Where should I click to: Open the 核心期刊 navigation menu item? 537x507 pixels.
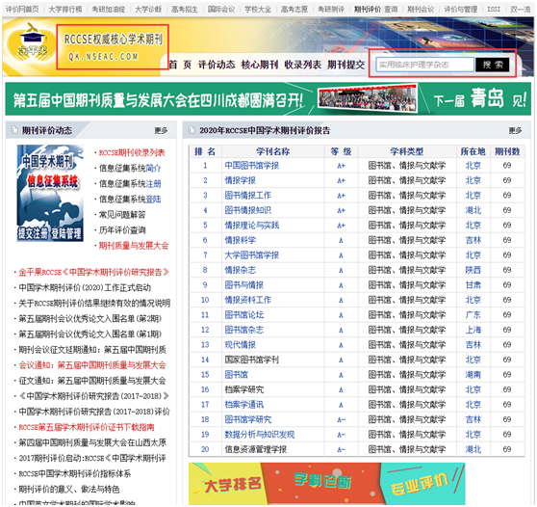coord(260,65)
